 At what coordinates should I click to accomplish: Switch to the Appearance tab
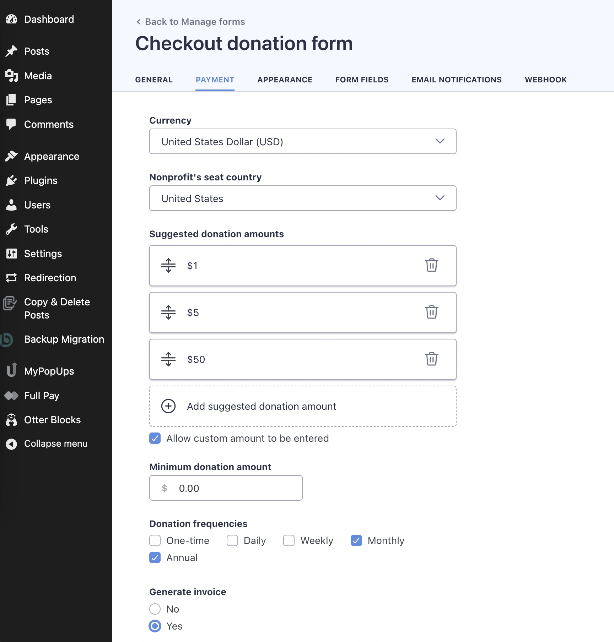click(x=285, y=80)
